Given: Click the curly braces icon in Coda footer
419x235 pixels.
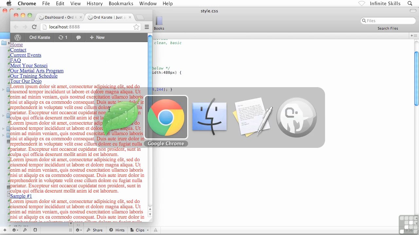Looking at the screenshot, I should 35,230.
